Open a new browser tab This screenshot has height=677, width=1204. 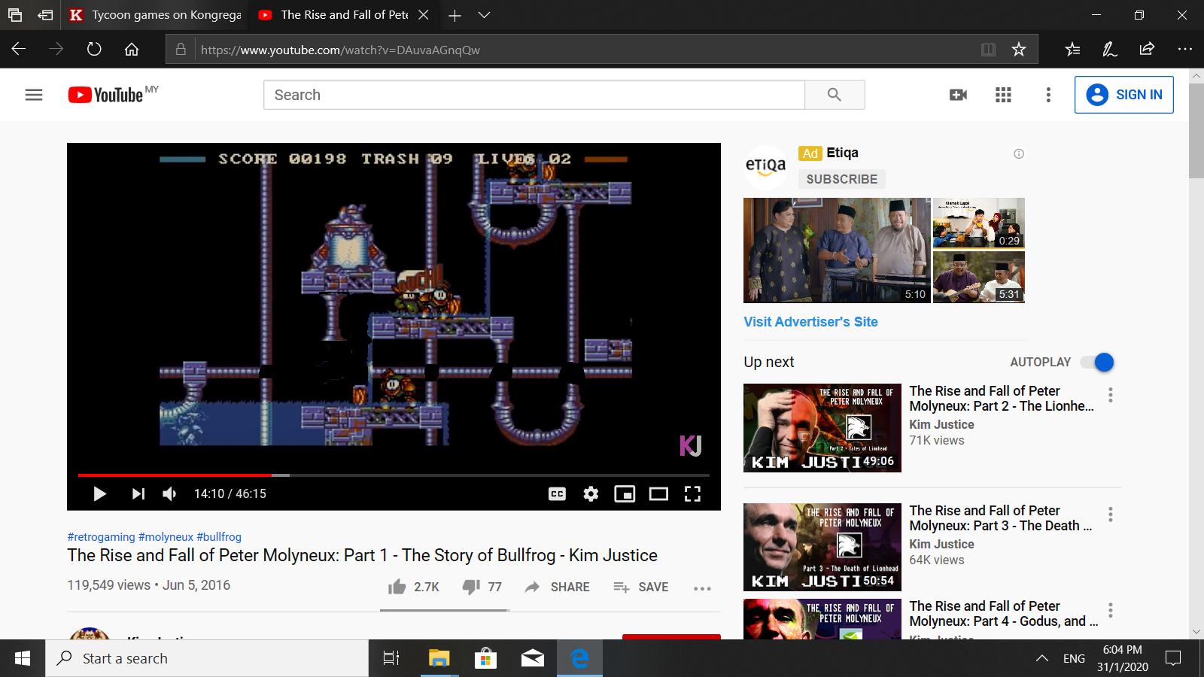tap(455, 15)
